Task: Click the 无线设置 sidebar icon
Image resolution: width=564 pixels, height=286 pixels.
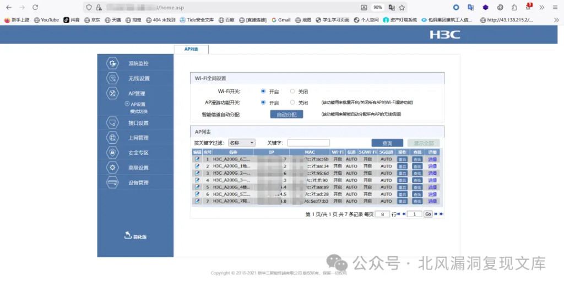Action: click(x=112, y=78)
